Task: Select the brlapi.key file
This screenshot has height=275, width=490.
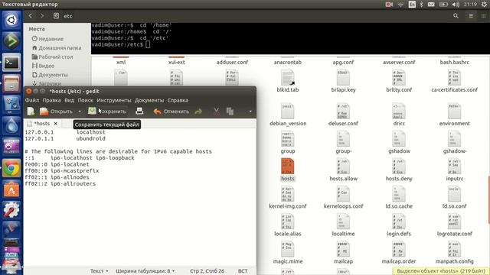Action: click(343, 82)
